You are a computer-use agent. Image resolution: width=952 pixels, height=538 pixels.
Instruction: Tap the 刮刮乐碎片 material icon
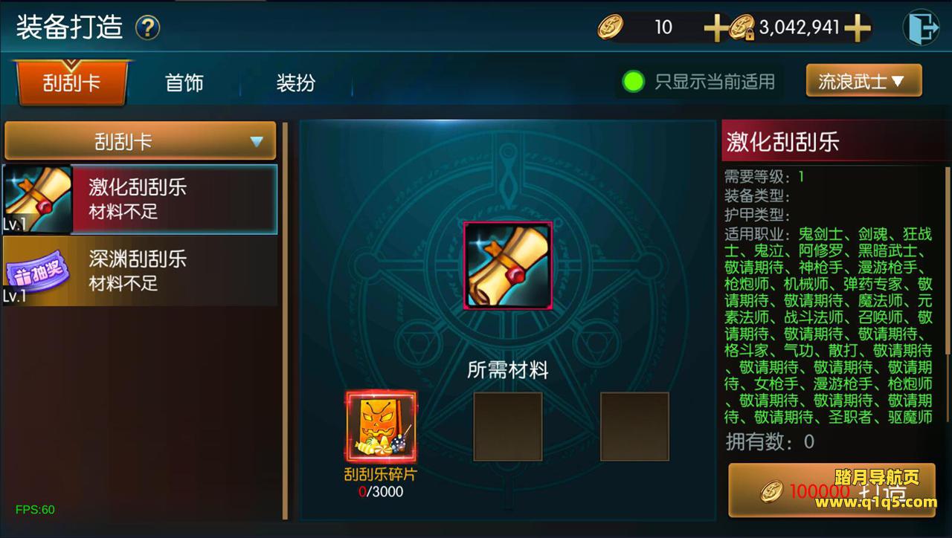(x=382, y=427)
